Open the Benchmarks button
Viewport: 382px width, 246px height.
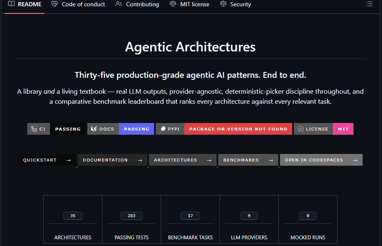tap(248, 160)
